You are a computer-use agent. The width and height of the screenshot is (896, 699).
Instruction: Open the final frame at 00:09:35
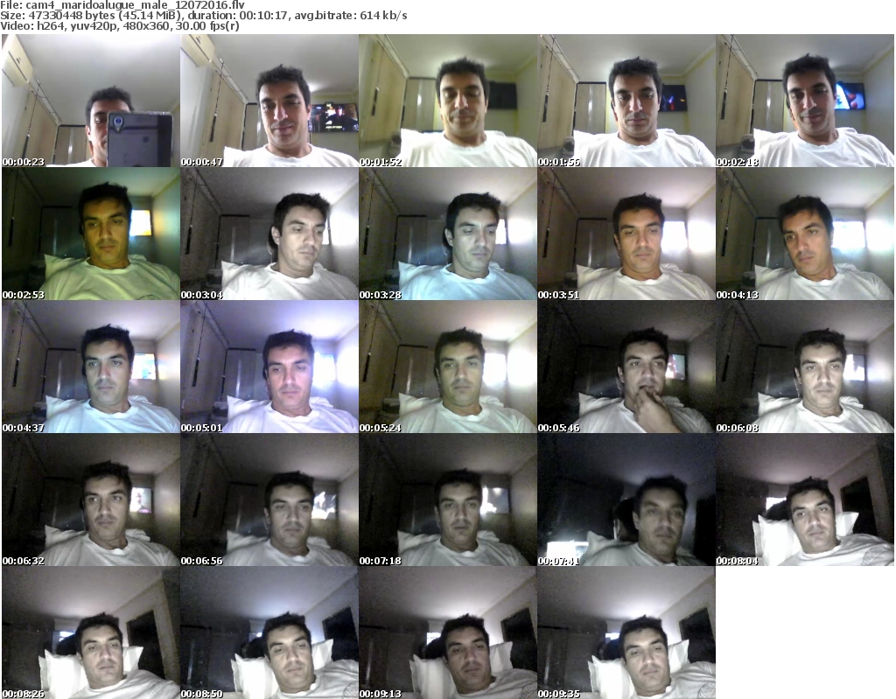(x=626, y=633)
